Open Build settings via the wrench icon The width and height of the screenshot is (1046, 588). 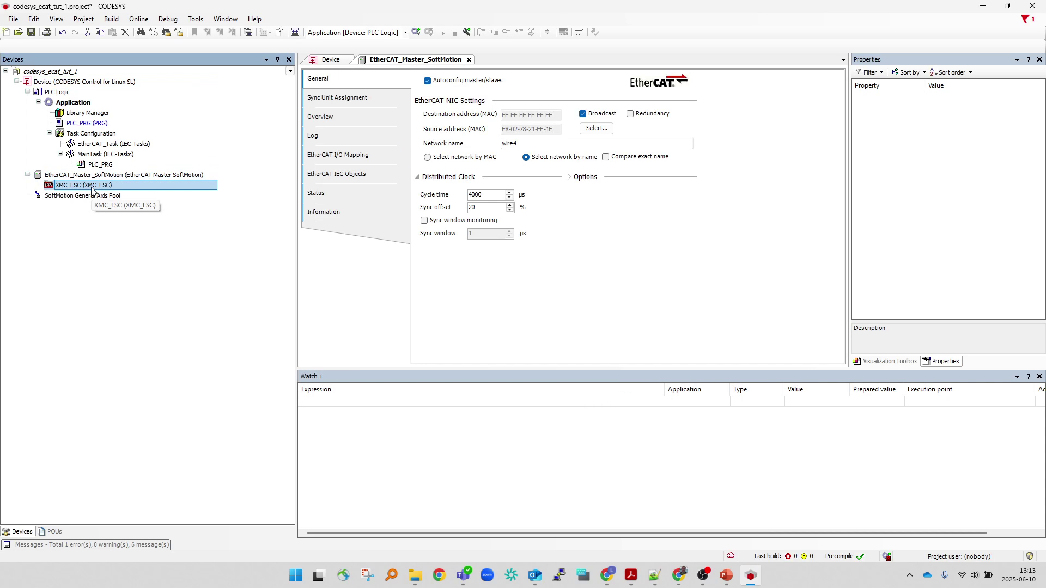point(467,32)
